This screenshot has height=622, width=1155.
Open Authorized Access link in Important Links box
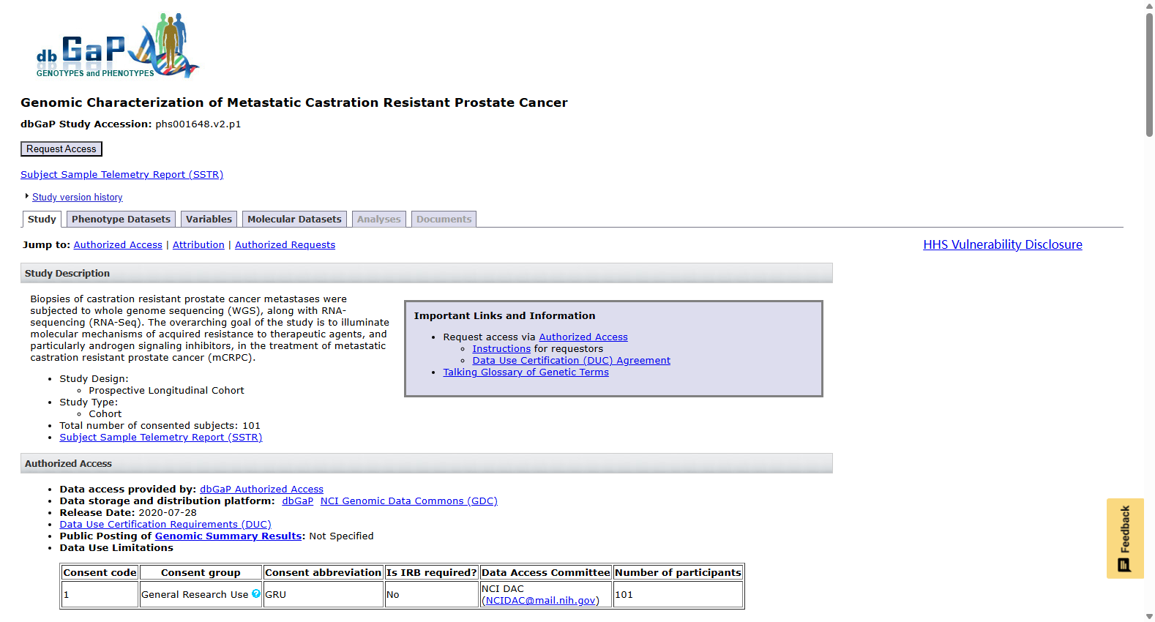(583, 337)
